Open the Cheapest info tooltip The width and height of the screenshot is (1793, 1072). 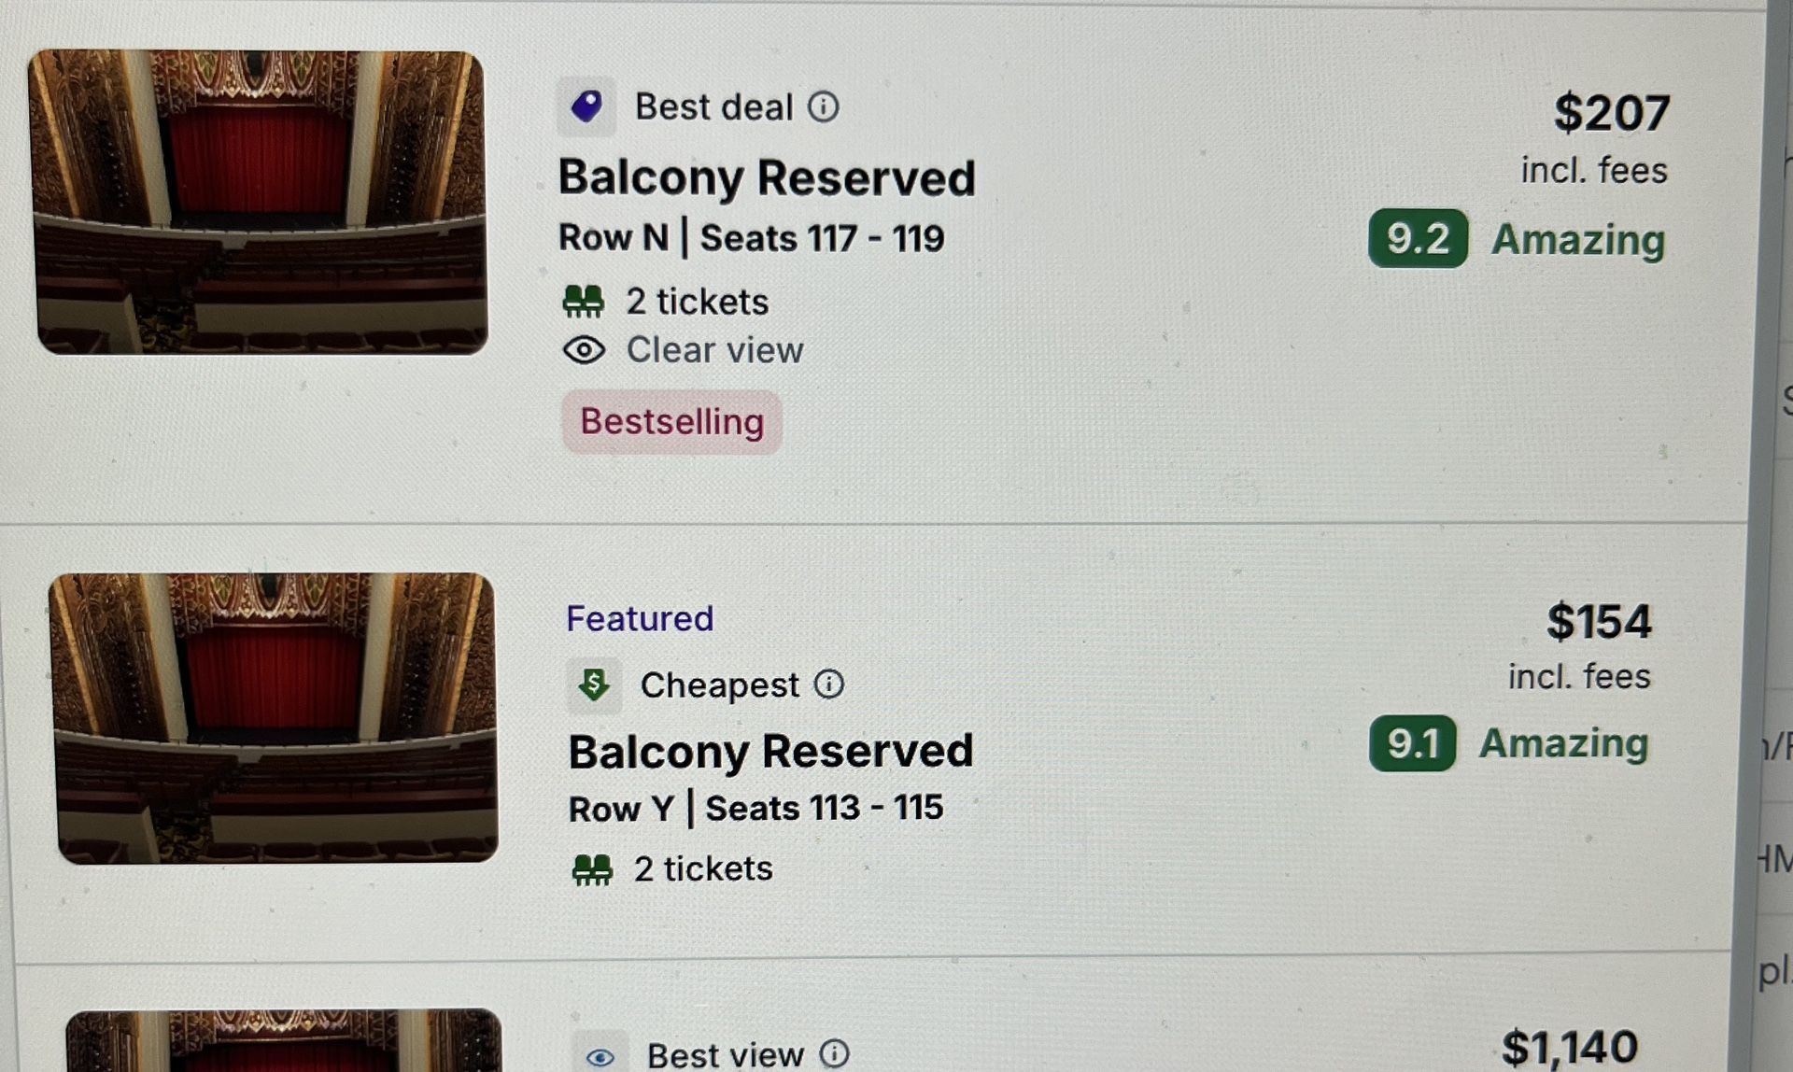[x=831, y=683]
